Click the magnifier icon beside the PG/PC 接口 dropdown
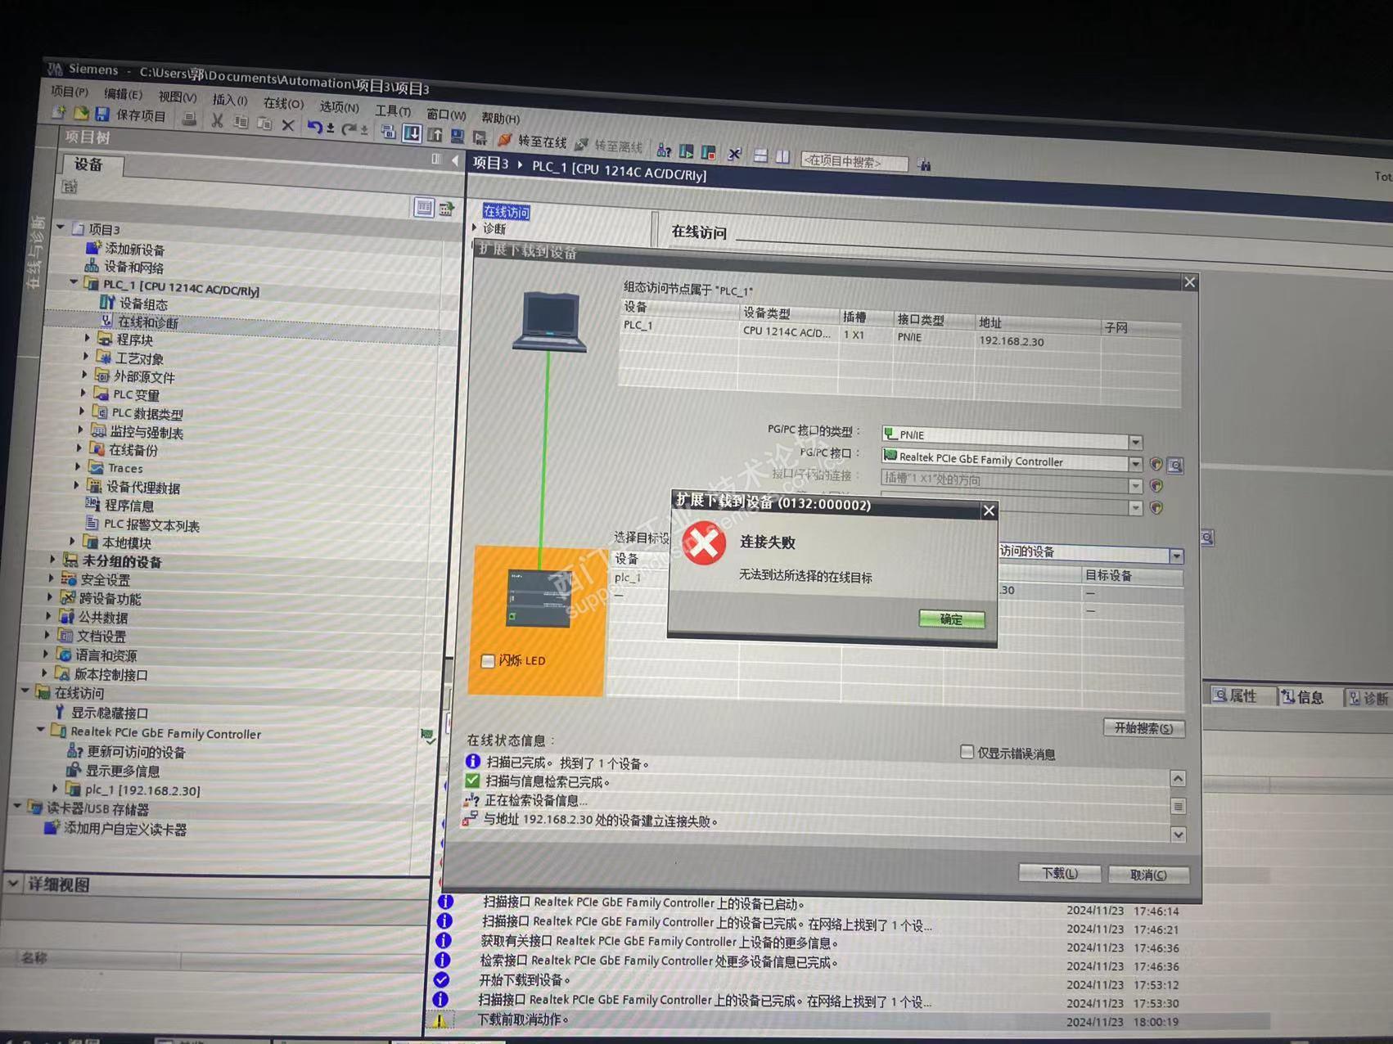 pyautogui.click(x=1174, y=466)
